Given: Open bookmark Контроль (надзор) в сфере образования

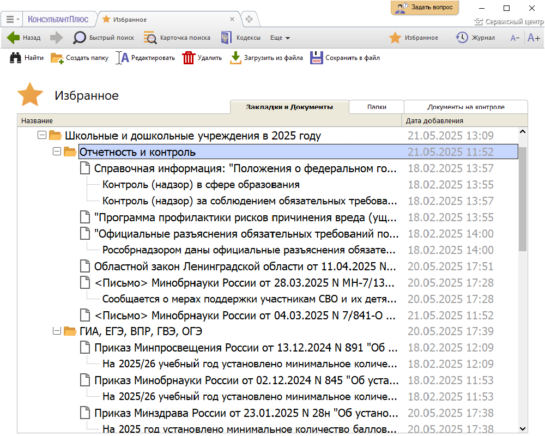Looking at the screenshot, I should 201,185.
